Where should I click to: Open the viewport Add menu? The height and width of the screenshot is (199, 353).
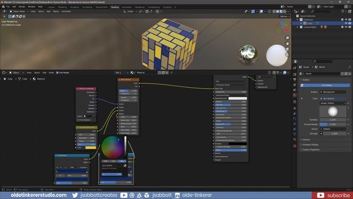49,11
